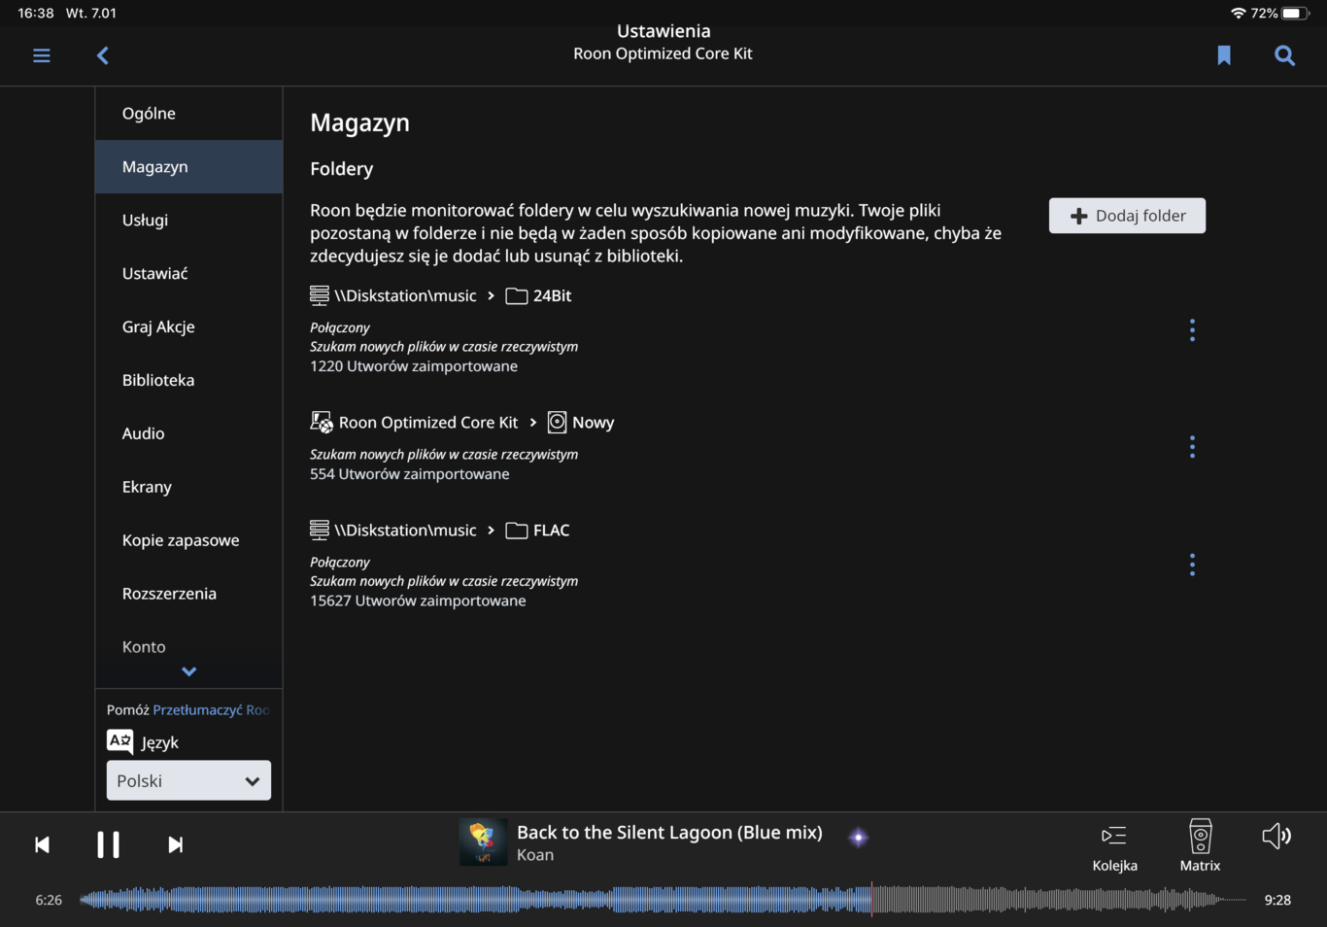The height and width of the screenshot is (927, 1327).
Task: Skip to the previous track
Action: (x=42, y=844)
